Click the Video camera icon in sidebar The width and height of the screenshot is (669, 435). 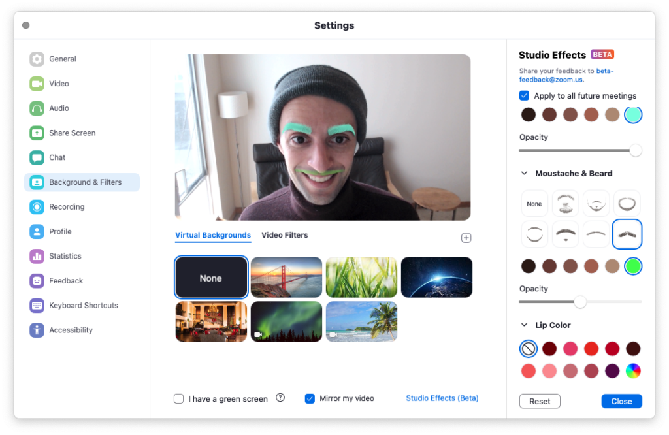[37, 84]
